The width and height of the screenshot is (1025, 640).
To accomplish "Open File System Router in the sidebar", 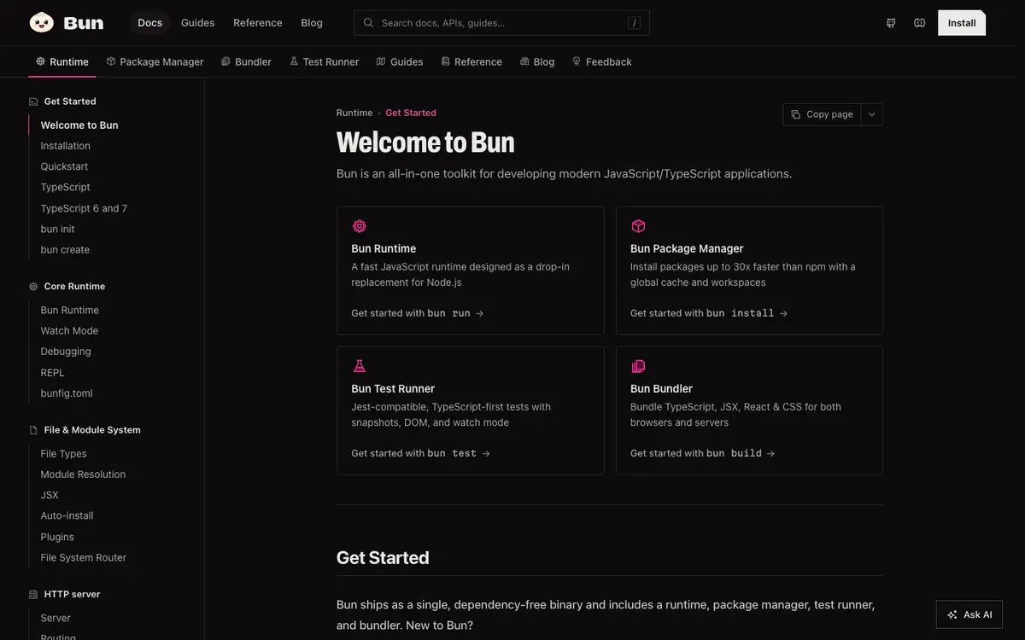I will pos(83,557).
